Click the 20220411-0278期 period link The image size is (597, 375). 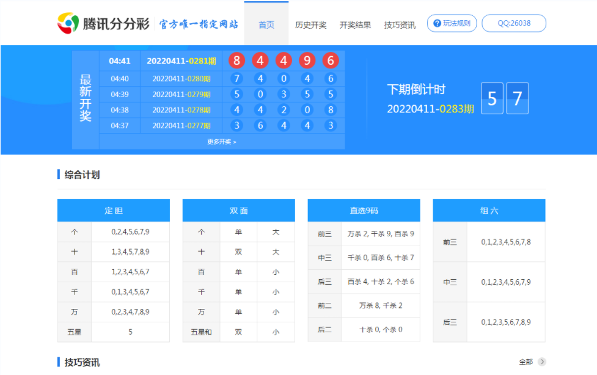(x=181, y=110)
